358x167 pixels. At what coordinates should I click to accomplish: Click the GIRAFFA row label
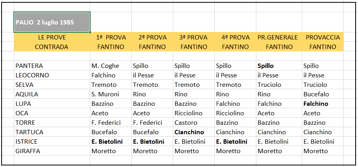coord(52,151)
